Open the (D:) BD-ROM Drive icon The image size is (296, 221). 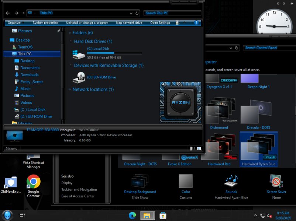(x=79, y=77)
